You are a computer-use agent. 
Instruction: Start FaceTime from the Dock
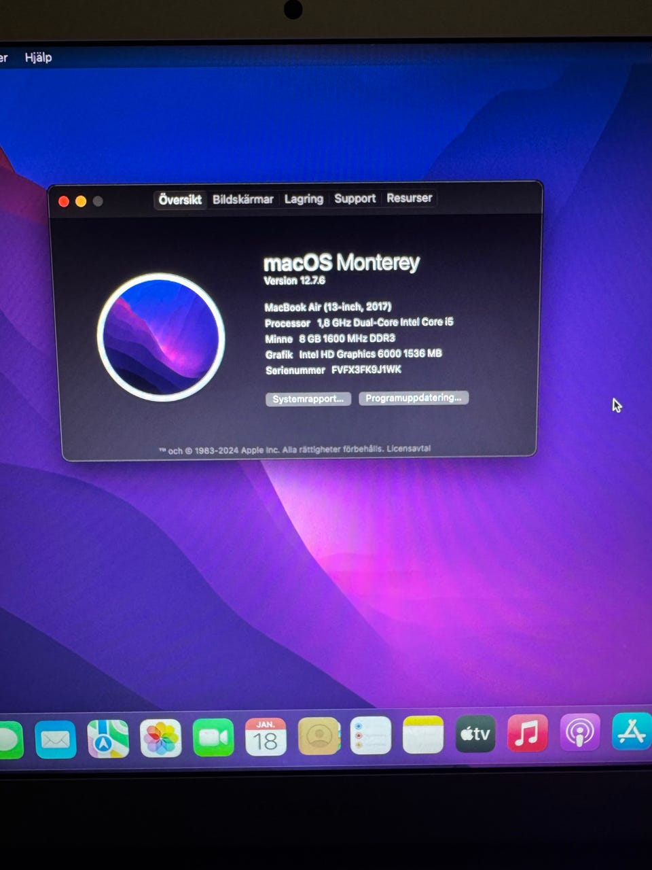(213, 737)
